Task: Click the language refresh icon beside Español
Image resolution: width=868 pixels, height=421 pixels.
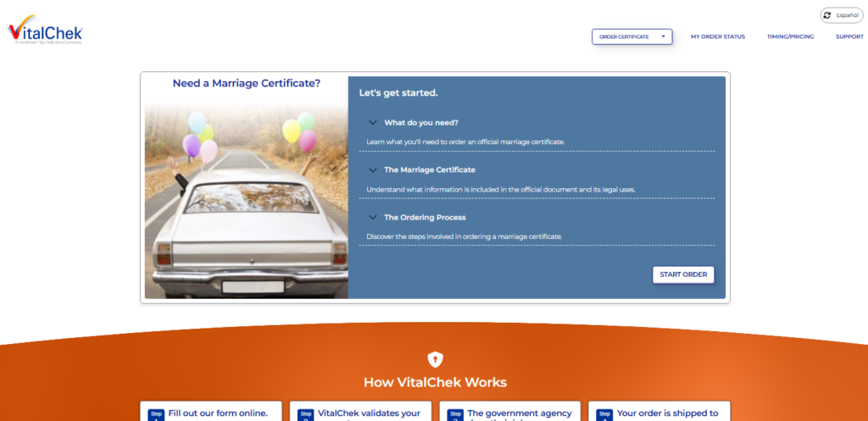Action: pos(827,15)
